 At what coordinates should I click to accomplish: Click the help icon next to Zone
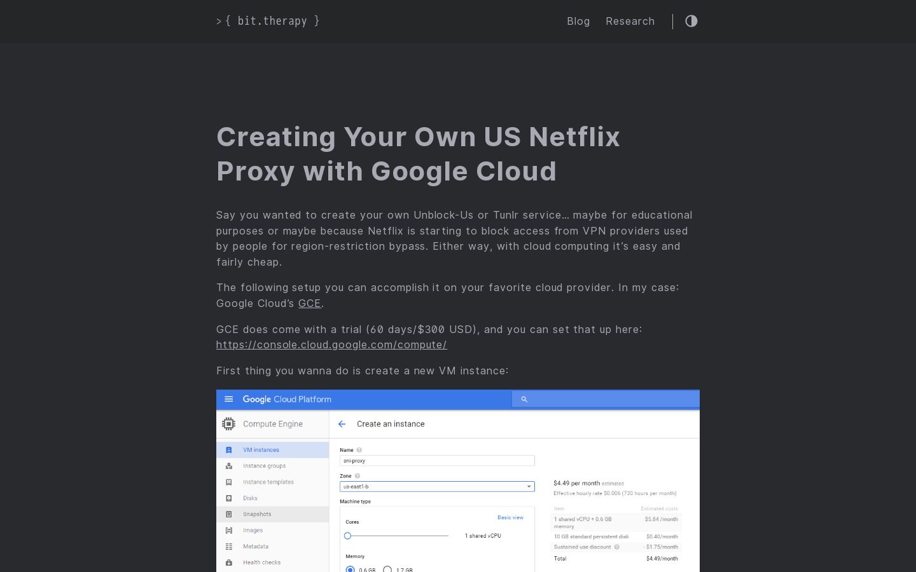[x=357, y=476]
